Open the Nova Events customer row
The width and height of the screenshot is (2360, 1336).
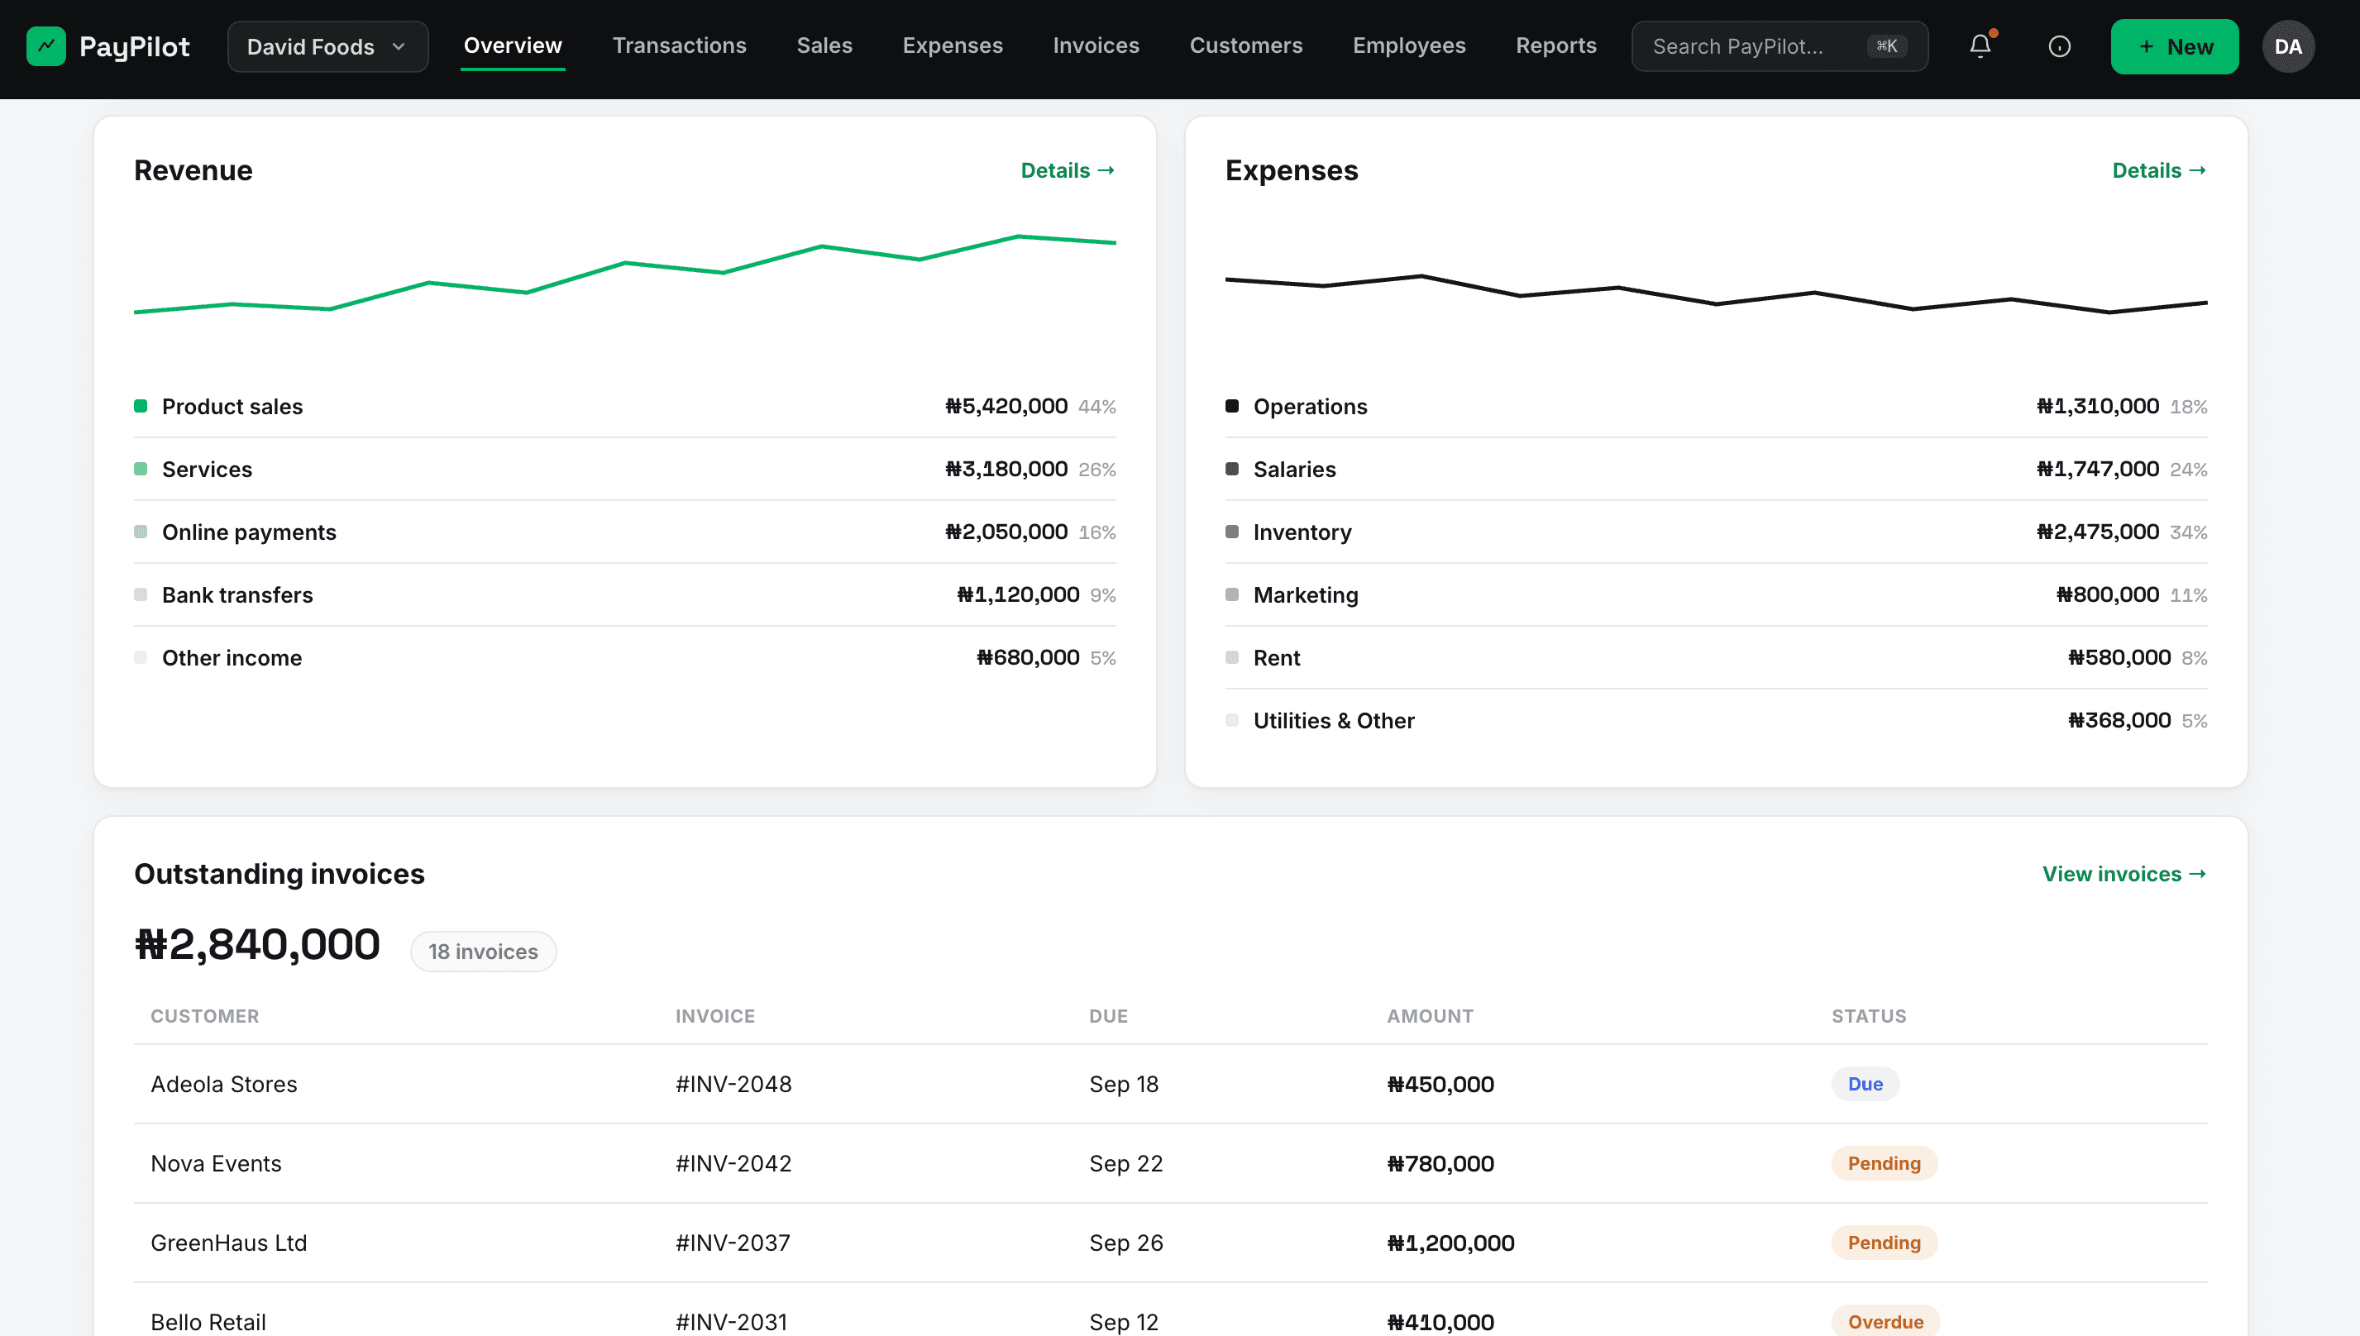(1170, 1163)
